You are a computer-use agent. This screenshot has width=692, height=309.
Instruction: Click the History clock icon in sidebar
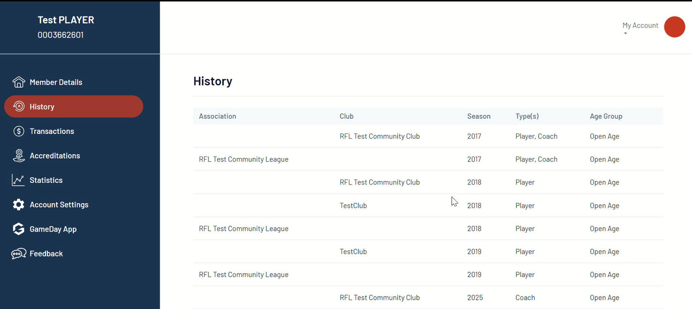(x=19, y=106)
